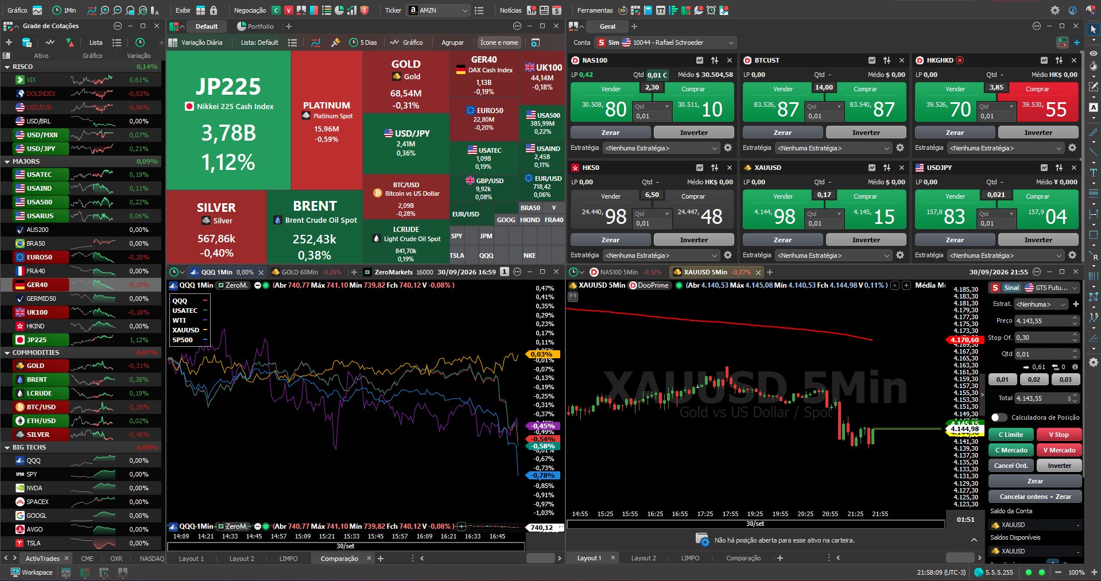The width and height of the screenshot is (1101, 581).
Task: Click the C Mercado buy button
Action: click(x=1011, y=450)
